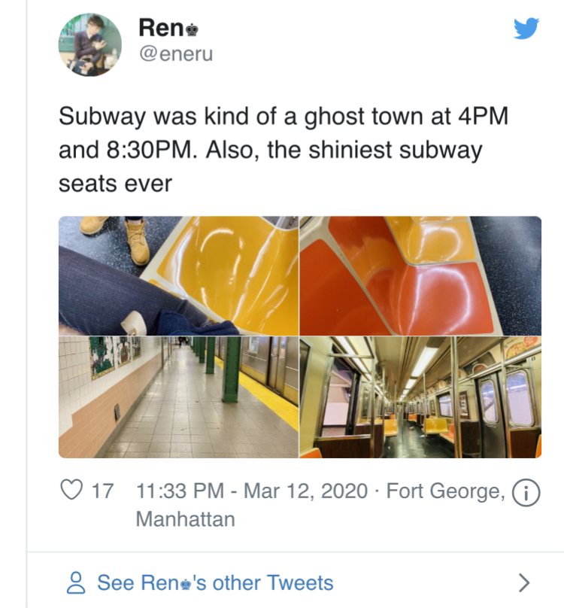Open the Twitter Ads info circle icon
This screenshot has width=564, height=608.
click(x=526, y=492)
